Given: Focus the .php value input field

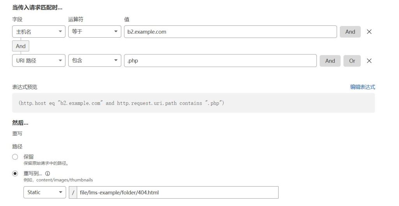Looking at the screenshot, I should point(221,61).
